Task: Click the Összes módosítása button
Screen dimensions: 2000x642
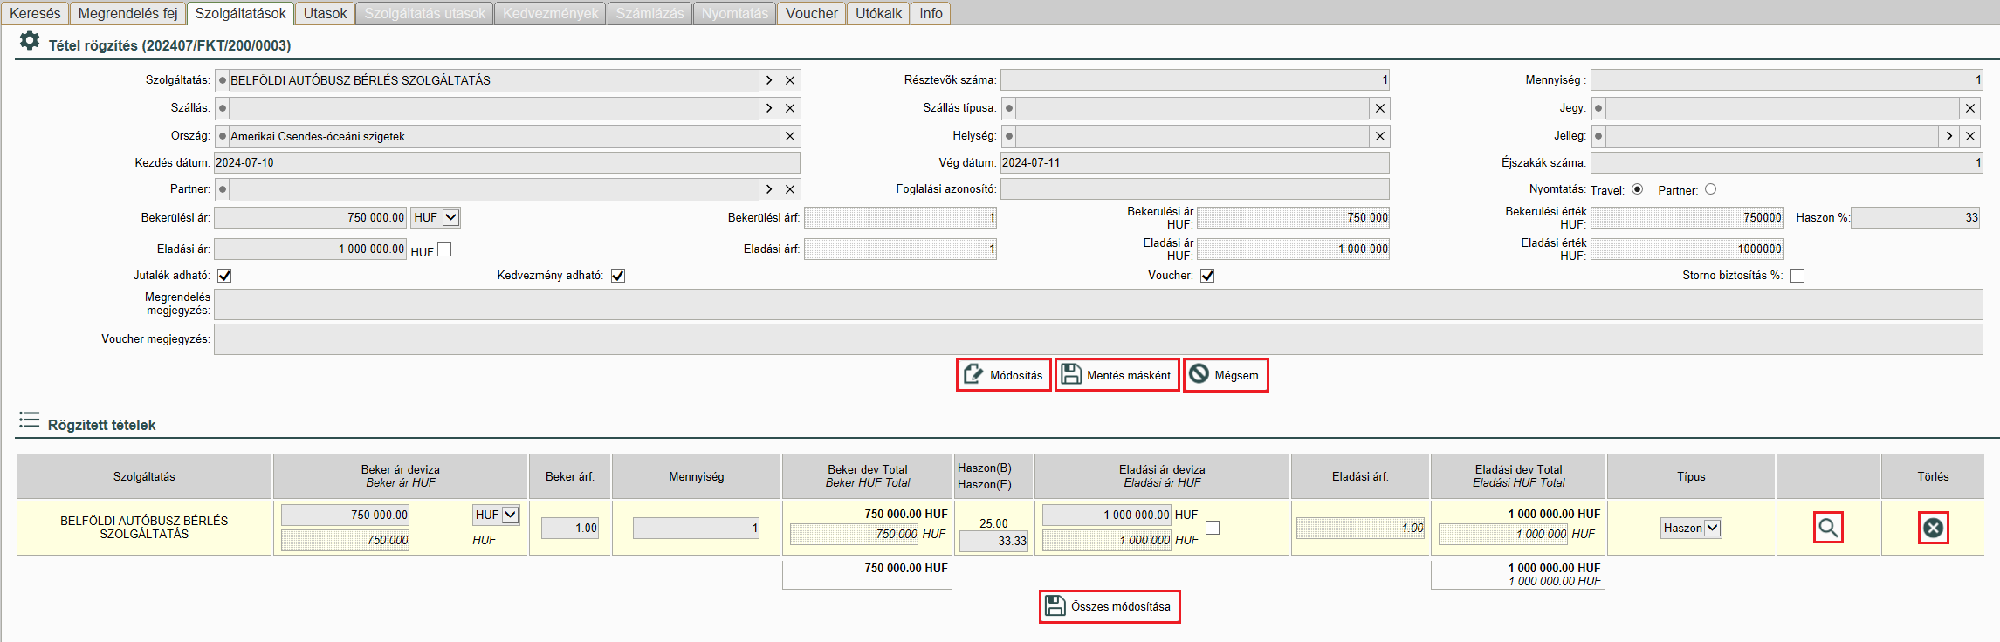Action: click(1110, 606)
